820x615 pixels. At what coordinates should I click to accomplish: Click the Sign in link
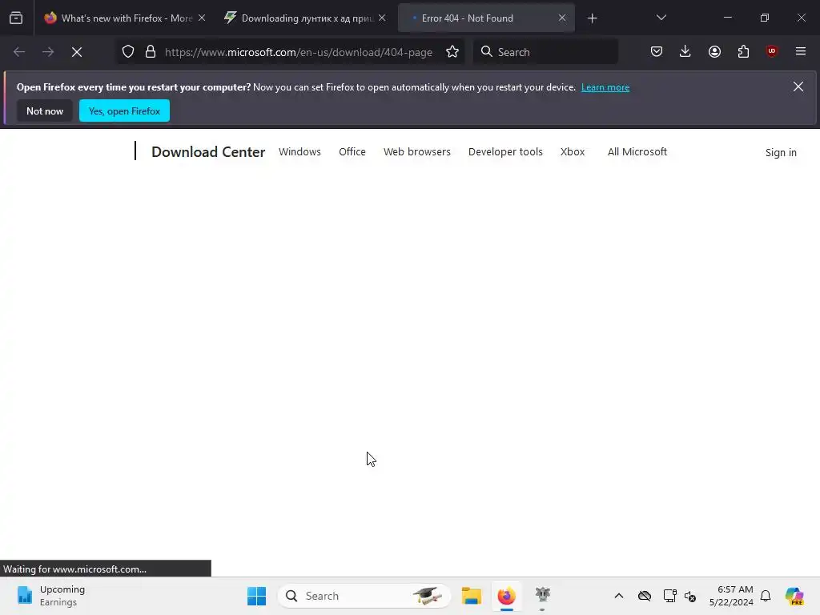coord(781,153)
